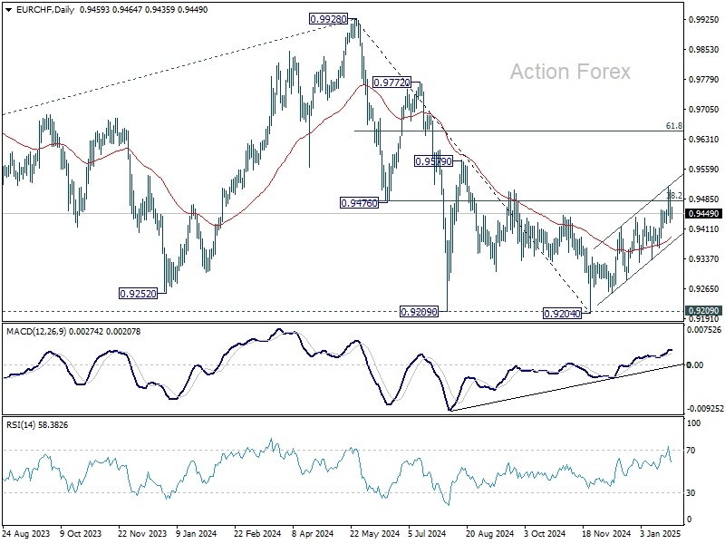The image size is (725, 544).
Task: Click the 22 Nov 2023 date label
Action: (142, 533)
